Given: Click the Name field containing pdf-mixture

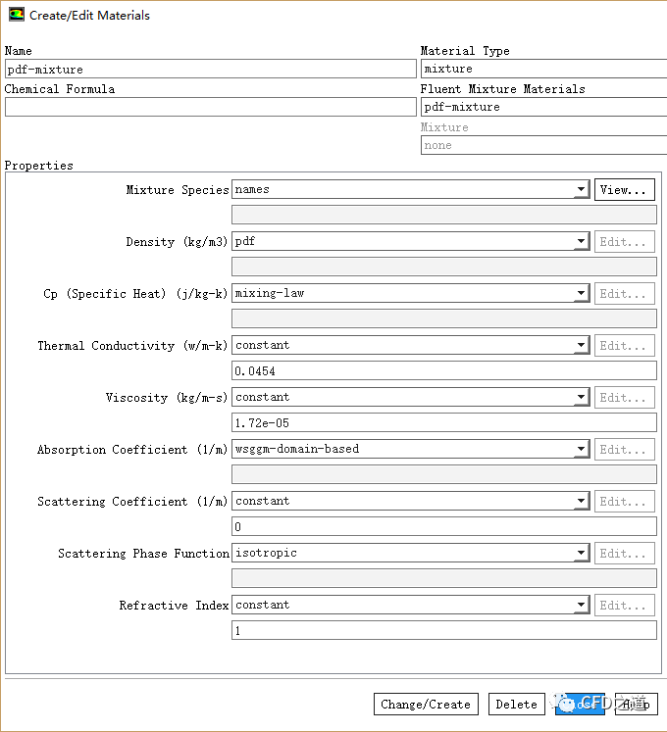Looking at the screenshot, I should click(210, 69).
